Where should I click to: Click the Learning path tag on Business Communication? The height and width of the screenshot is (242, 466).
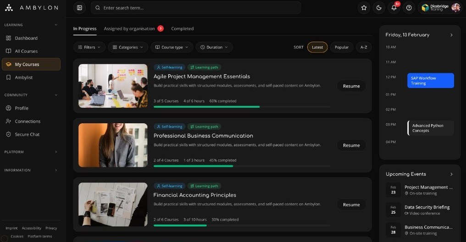[204, 127]
